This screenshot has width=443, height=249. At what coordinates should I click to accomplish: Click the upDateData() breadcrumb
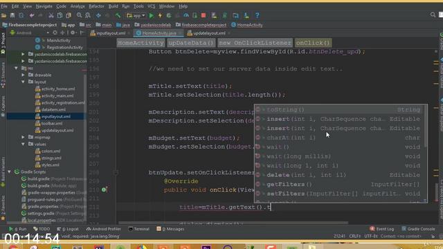pyautogui.click(x=191, y=43)
